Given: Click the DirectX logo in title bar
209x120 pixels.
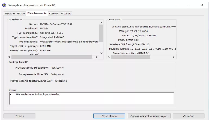Looking at the screenshot, I should [4, 5].
